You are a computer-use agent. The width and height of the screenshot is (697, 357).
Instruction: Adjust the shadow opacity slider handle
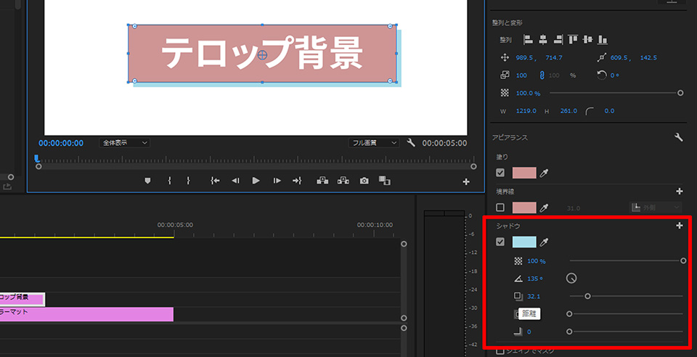click(x=683, y=260)
